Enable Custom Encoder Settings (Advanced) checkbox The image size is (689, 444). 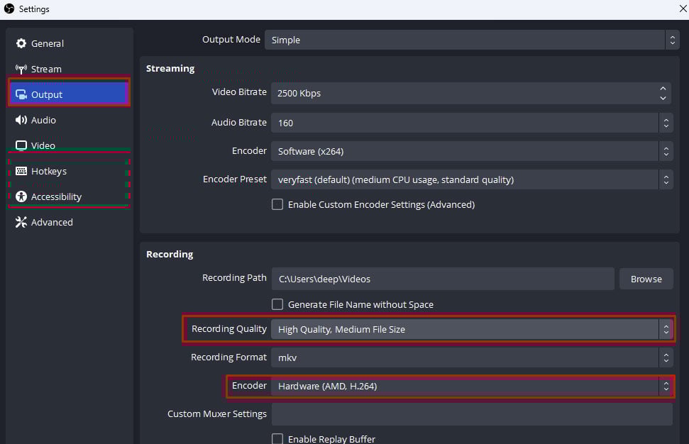[x=278, y=205]
